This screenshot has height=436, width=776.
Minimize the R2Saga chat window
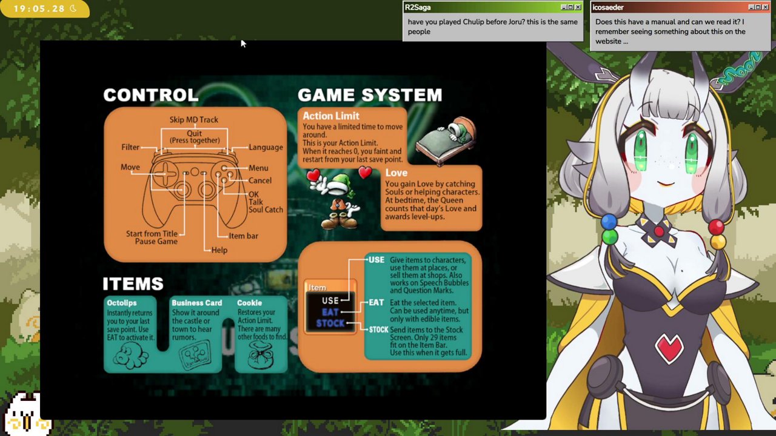click(563, 7)
